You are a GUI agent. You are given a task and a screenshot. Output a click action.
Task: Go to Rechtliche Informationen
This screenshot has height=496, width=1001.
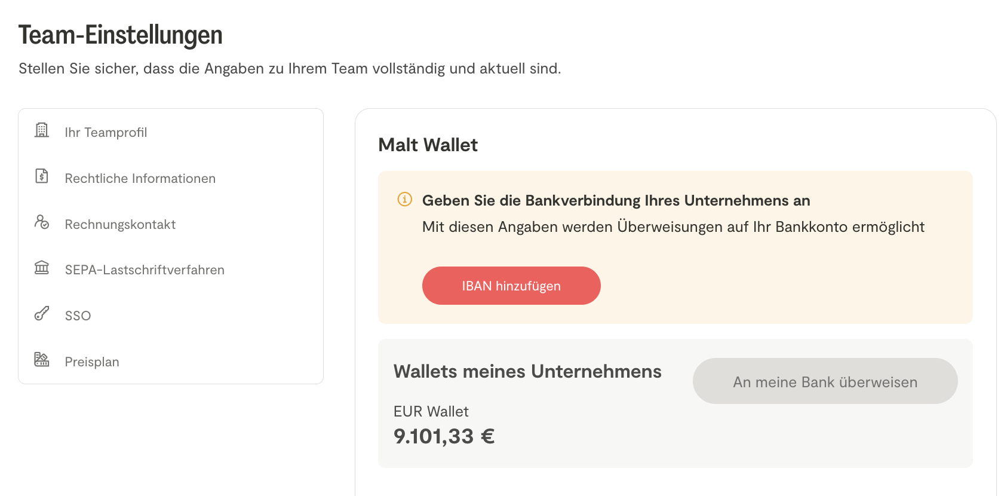point(140,179)
